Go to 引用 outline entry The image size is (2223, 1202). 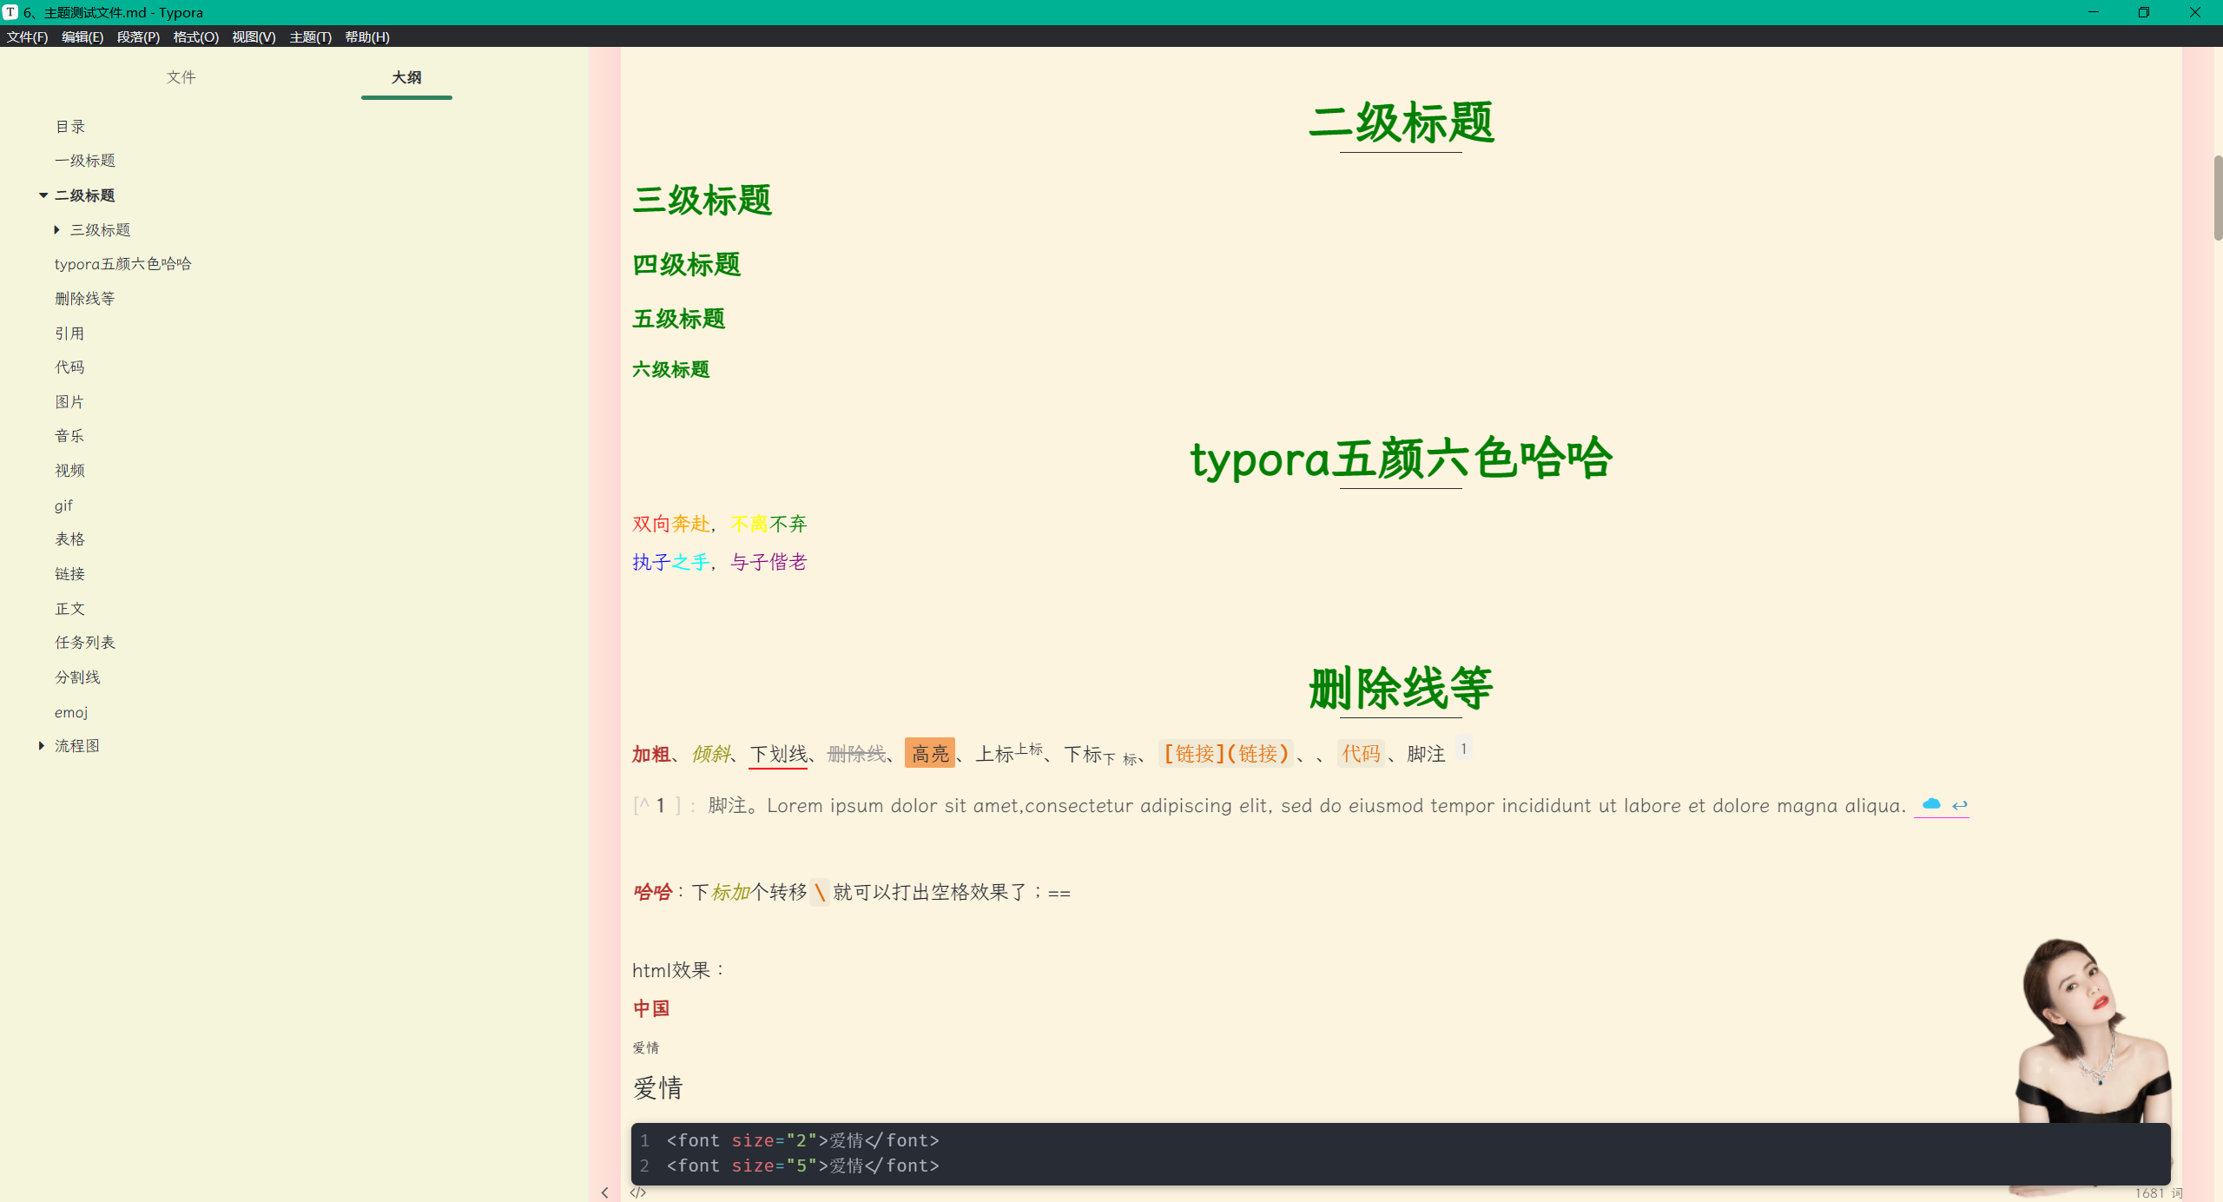click(x=70, y=334)
